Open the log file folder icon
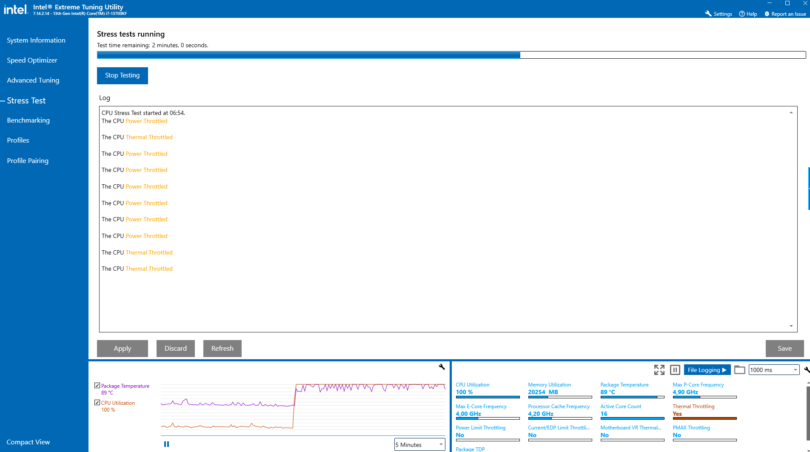Viewport: 810px width, 452px height. click(739, 370)
